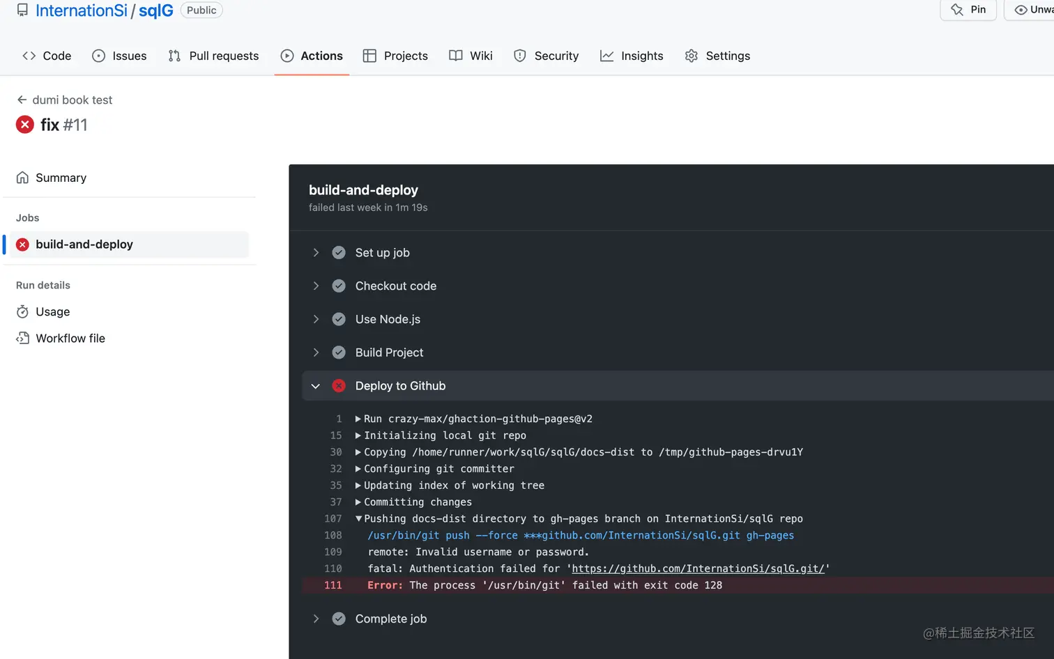Click the red failed status icon beside fix #11
Viewport: 1054px width, 659px height.
[x=25, y=125]
